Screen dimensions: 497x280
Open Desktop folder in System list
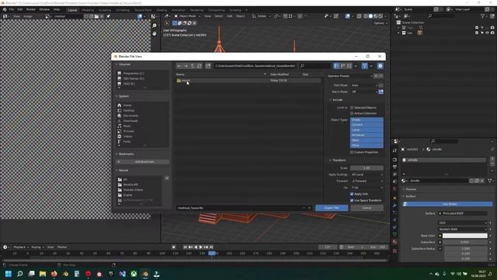point(129,110)
